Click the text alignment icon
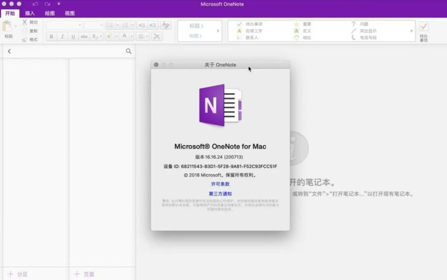Screen dimensions: 447x280 coord(142,36)
